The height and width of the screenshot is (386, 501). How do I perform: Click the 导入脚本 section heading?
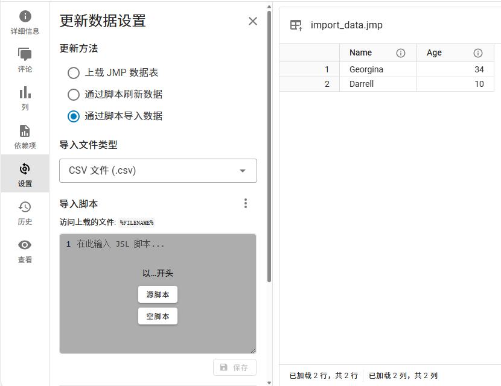pos(78,204)
